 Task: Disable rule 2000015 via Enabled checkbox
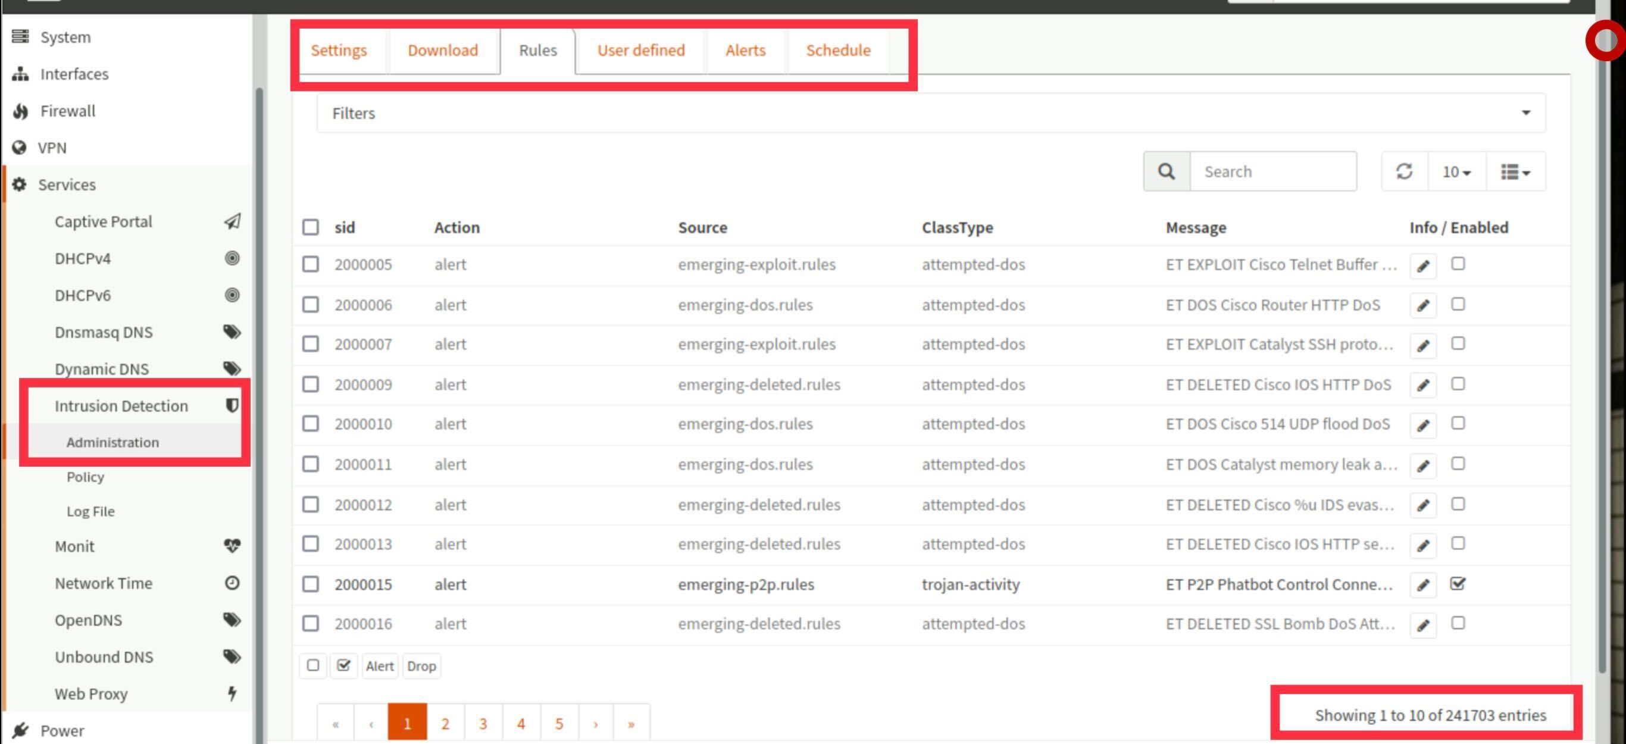[1458, 584]
